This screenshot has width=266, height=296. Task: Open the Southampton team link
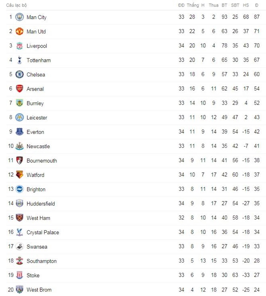(x=42, y=261)
